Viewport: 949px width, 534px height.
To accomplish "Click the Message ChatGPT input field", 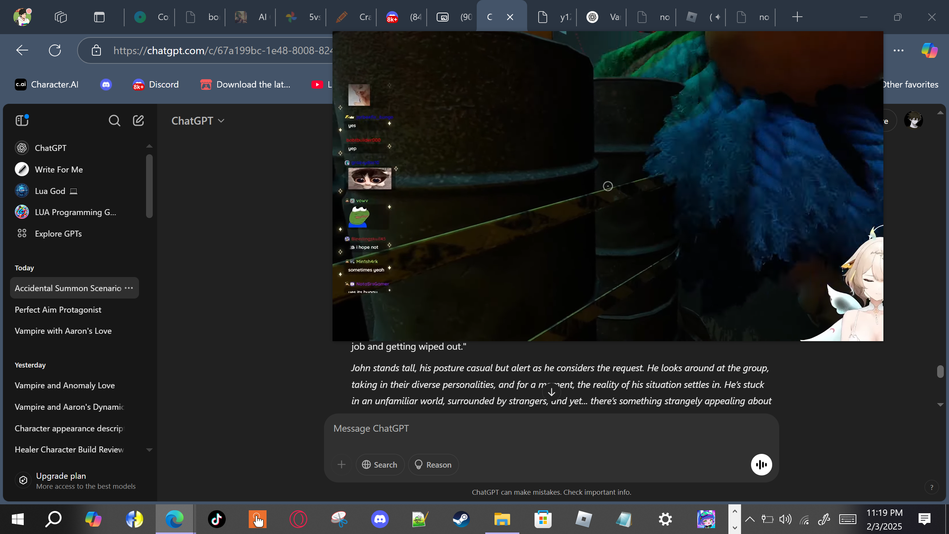I will click(x=551, y=429).
